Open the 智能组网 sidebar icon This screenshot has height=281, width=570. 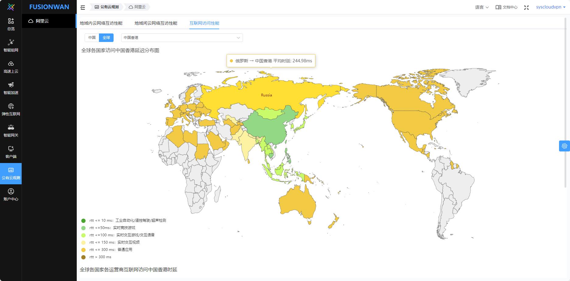click(x=11, y=42)
